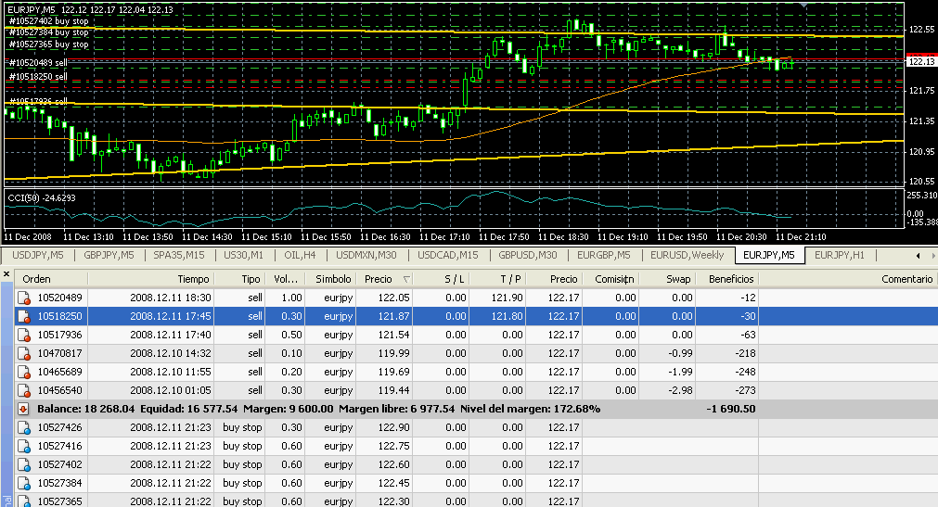The height and width of the screenshot is (507, 938).
Task: Close the terminal orders panel
Action: point(6,274)
